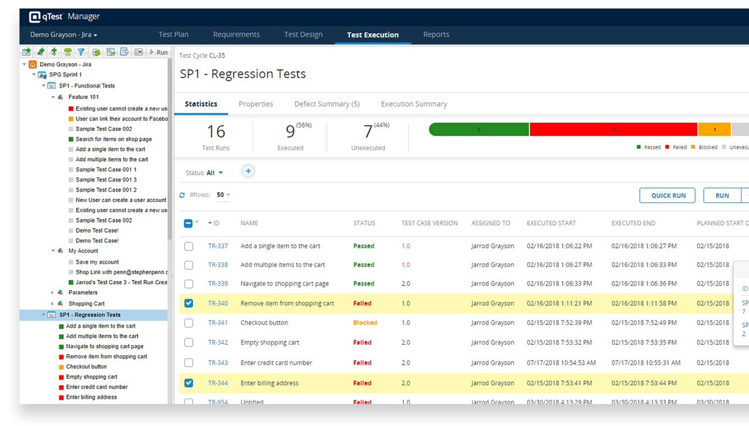Click the circular plus add-filter icon

(248, 171)
